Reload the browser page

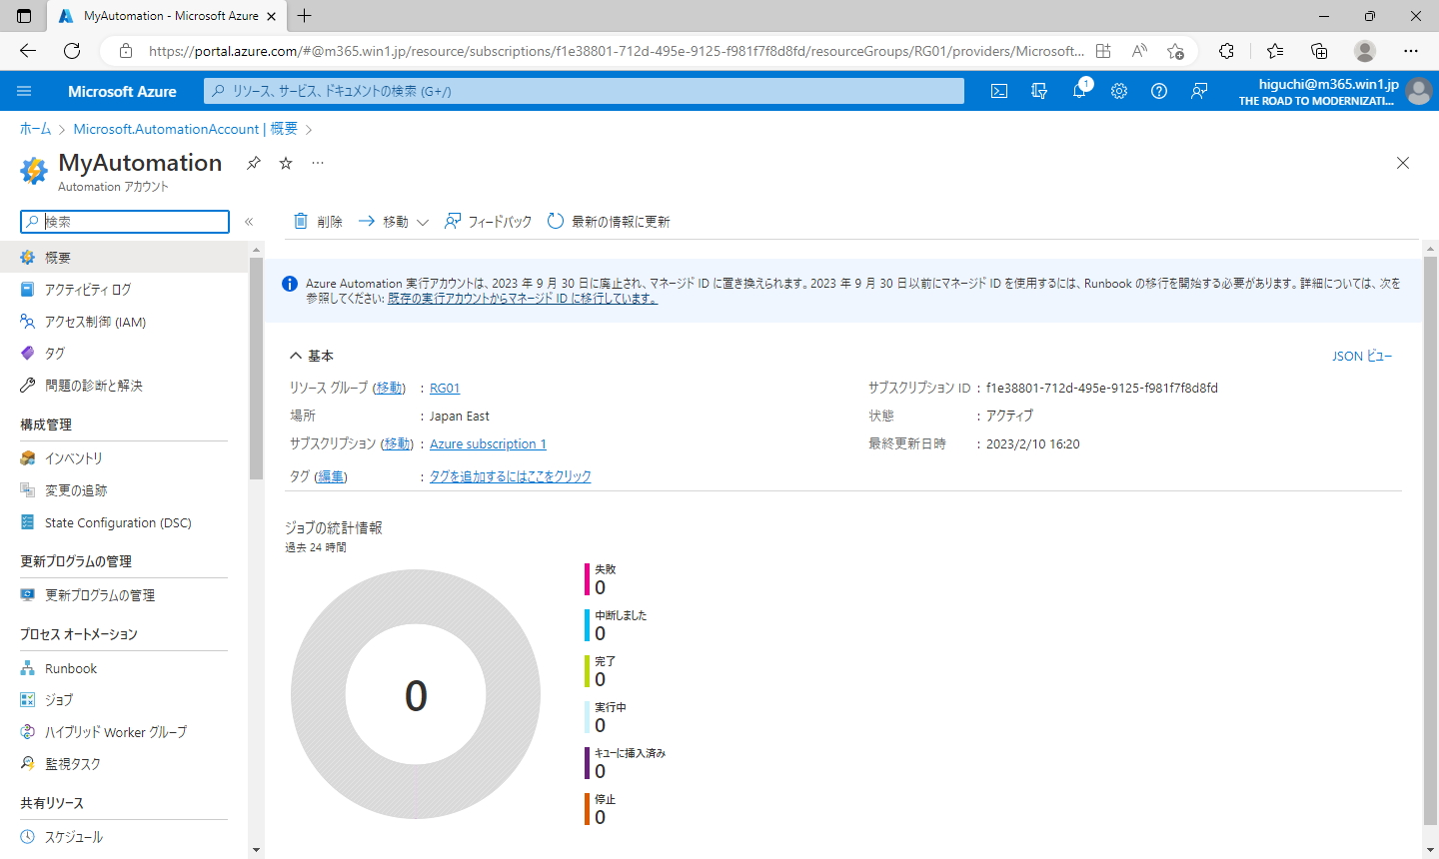72,51
